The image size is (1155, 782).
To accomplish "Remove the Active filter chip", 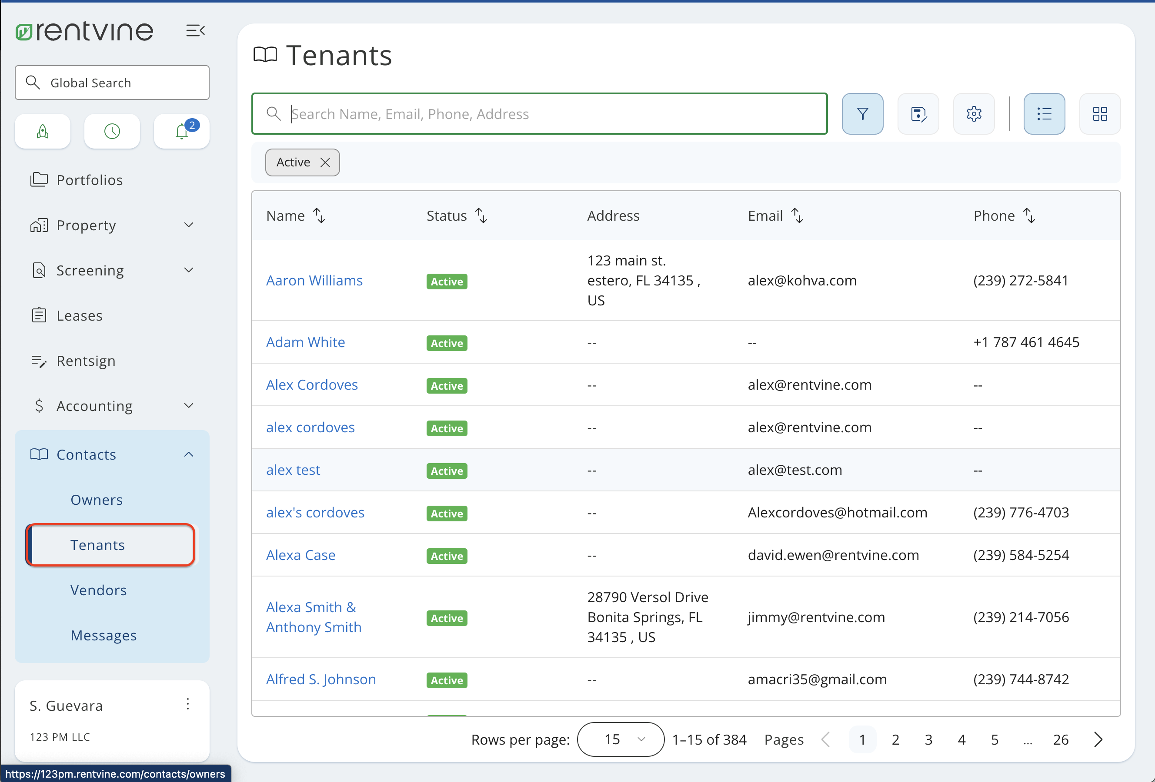I will [326, 162].
